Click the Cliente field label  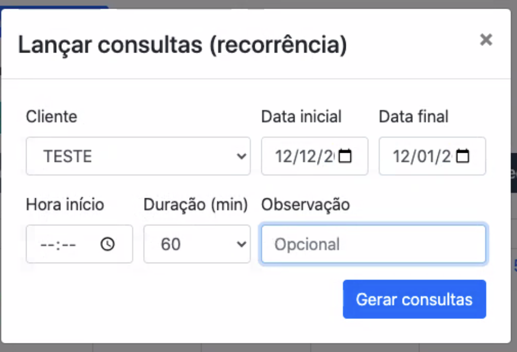(51, 116)
